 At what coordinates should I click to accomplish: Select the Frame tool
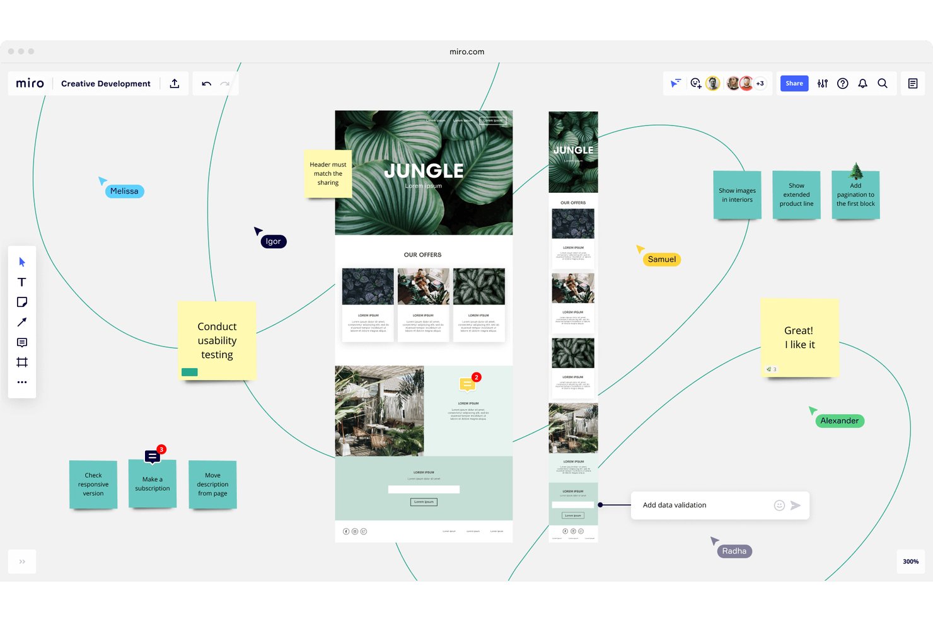pos(22,362)
